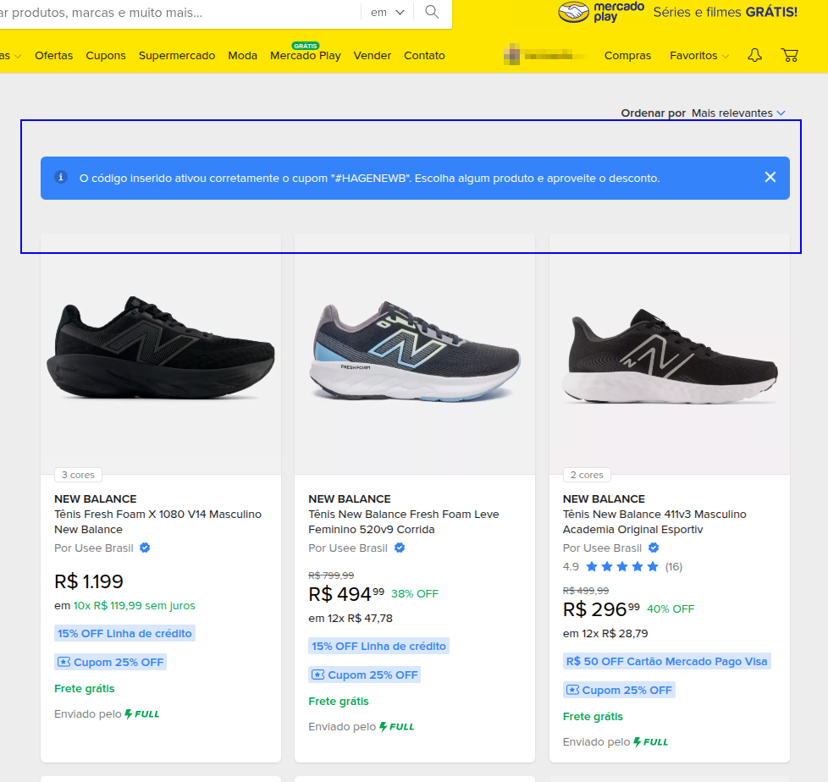Navigate to Supermercado
Screen dimensions: 828x782
177,56
